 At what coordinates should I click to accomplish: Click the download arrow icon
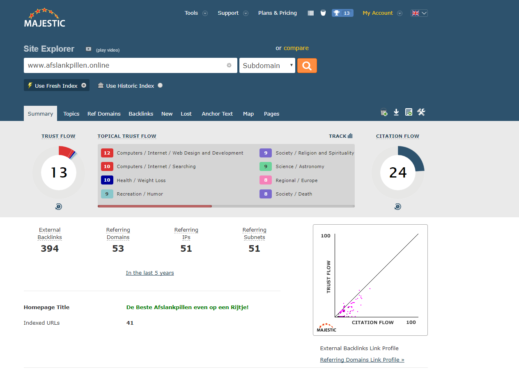click(x=396, y=112)
